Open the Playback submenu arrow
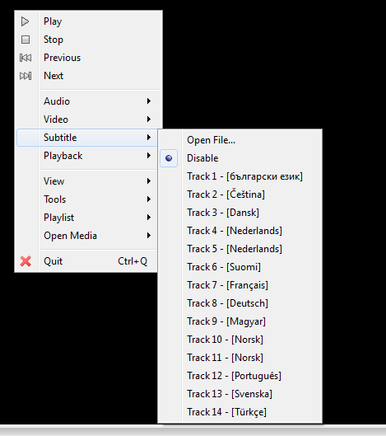This screenshot has height=436, width=386. coord(149,156)
